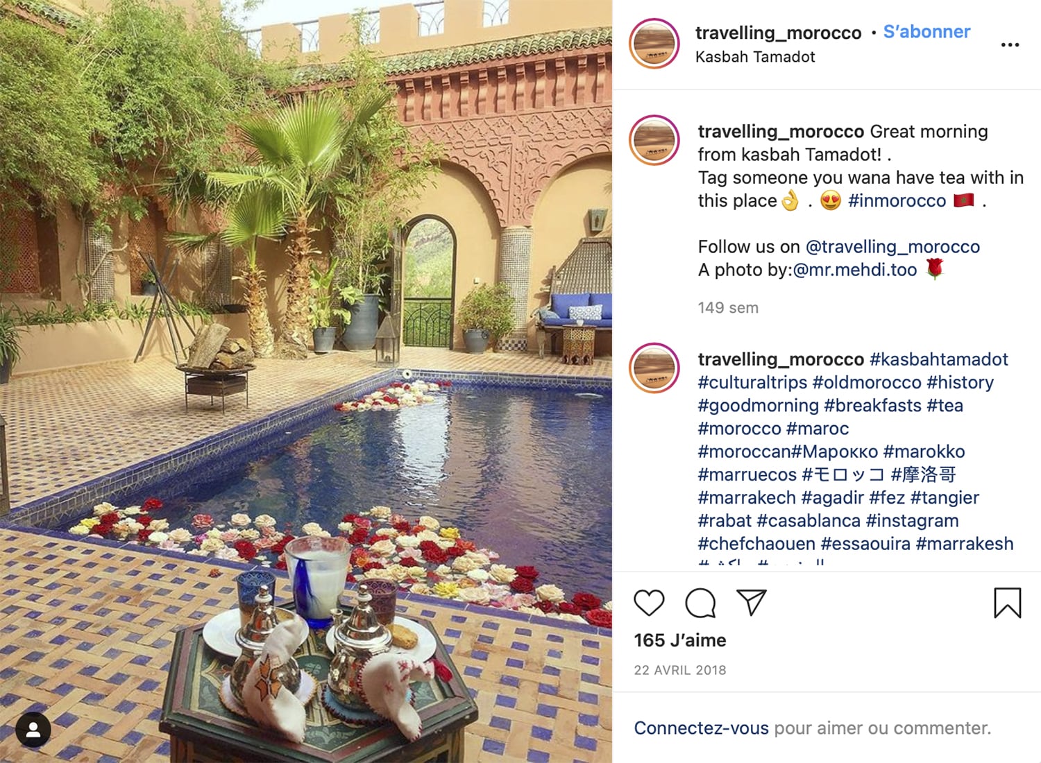View the 165 J'aime likes list
1041x763 pixels.
pos(680,640)
